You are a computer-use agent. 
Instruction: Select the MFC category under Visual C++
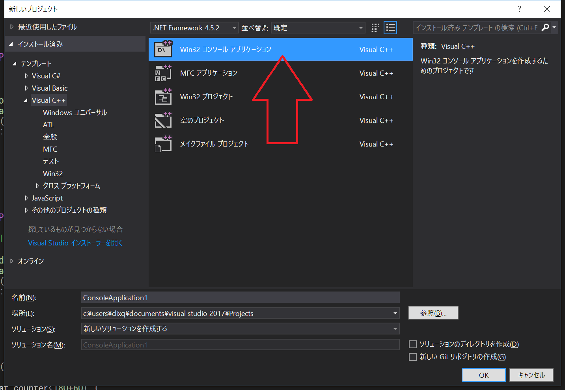point(50,149)
